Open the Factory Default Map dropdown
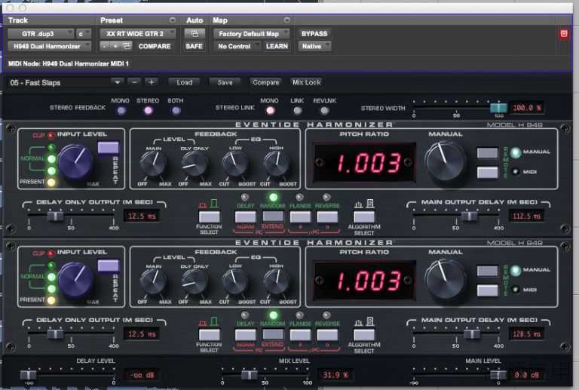 point(252,34)
